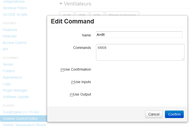Enable the Use Confirmation checkbox

[x=62, y=70]
